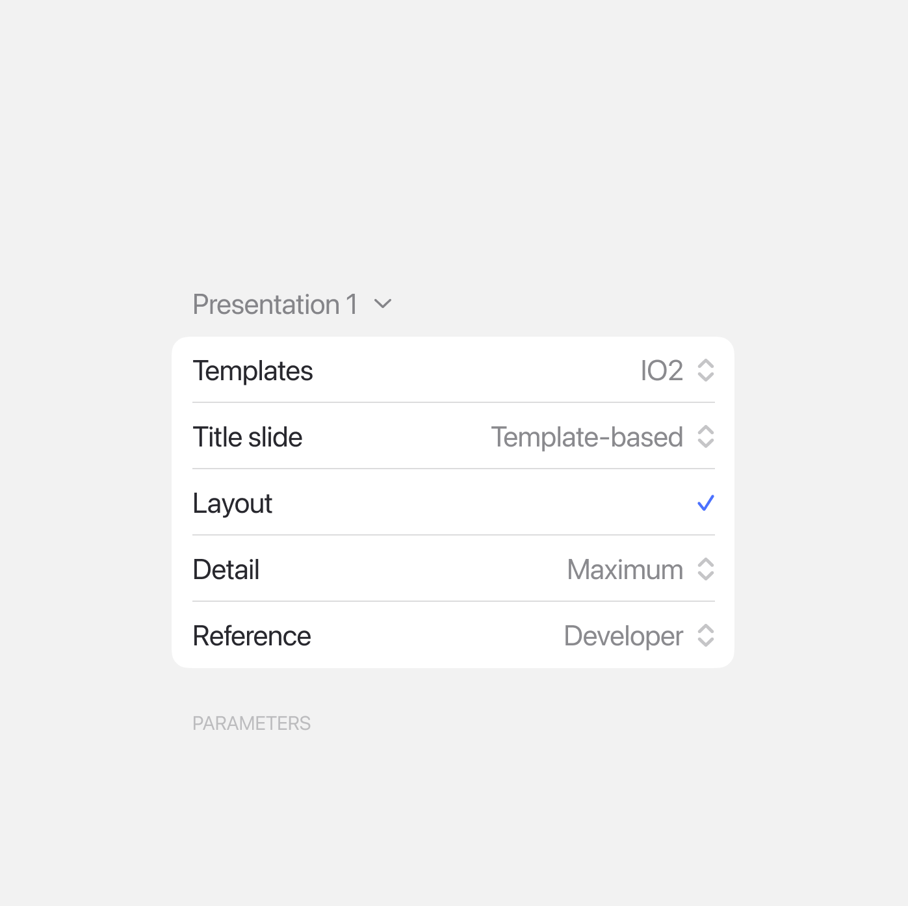Click the PARAMETERS section caption

tap(252, 723)
